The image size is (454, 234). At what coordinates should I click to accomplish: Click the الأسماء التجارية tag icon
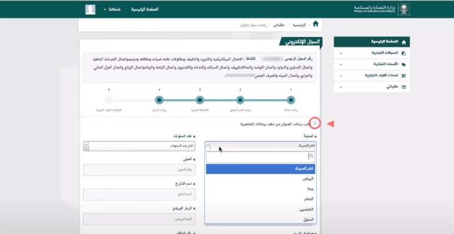(x=404, y=64)
